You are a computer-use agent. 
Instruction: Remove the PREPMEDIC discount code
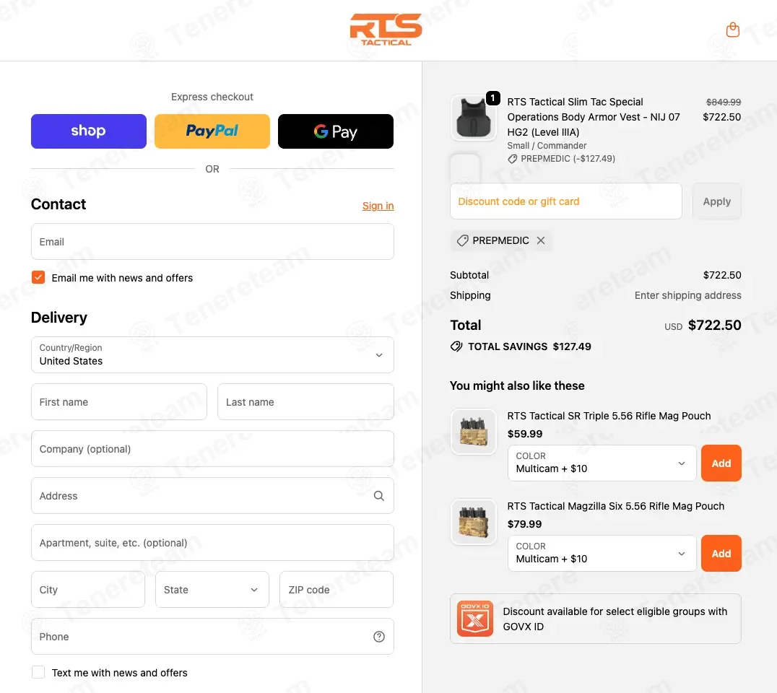(541, 240)
